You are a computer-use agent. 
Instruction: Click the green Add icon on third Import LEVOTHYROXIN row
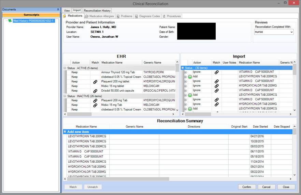point(190,109)
